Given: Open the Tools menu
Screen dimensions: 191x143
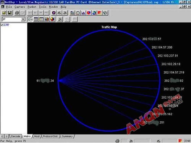Looking at the screenshot, I should 42,7.
